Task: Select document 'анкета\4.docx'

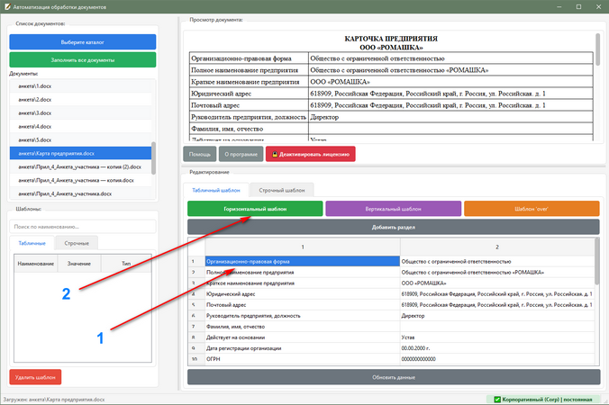Action: point(80,127)
